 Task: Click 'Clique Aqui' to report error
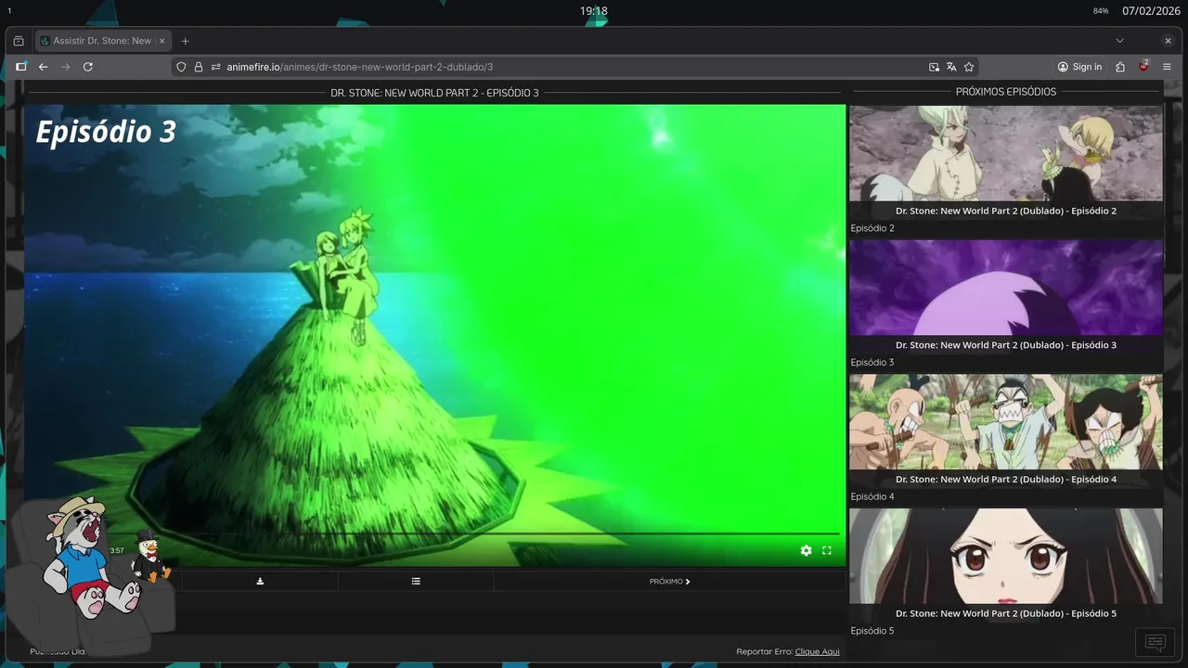pos(817,651)
